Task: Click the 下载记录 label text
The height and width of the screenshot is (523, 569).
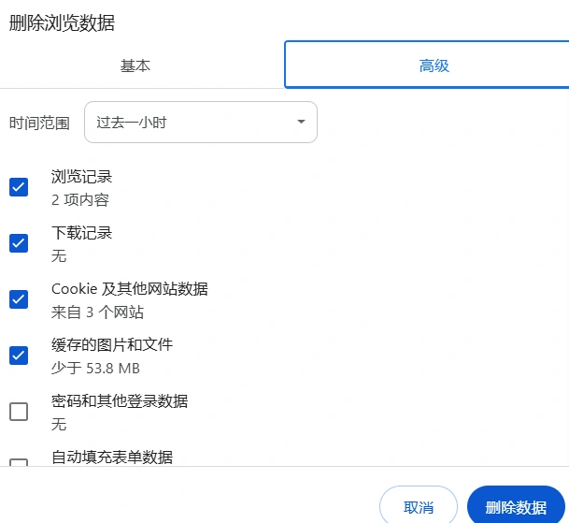Action: (x=81, y=233)
